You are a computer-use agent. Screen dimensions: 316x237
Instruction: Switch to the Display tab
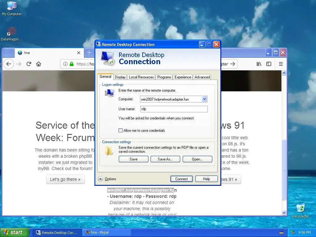click(120, 77)
